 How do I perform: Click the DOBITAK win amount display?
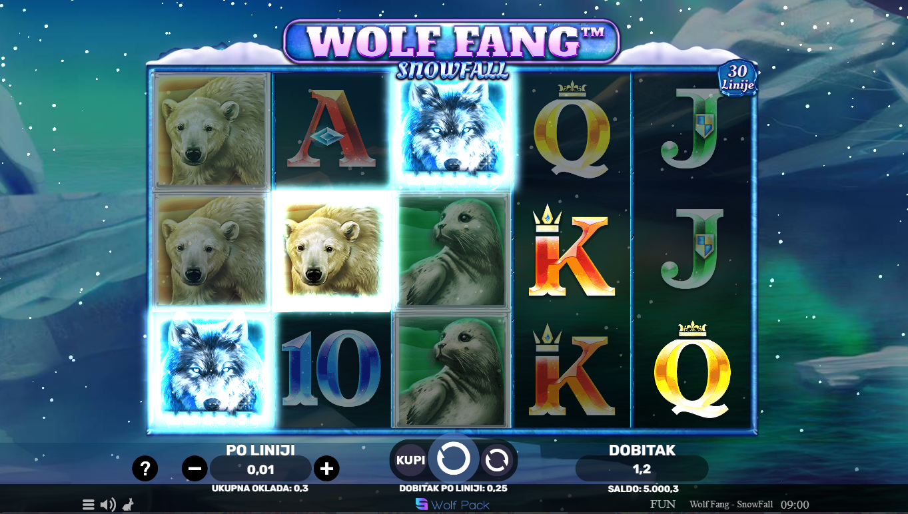point(642,469)
